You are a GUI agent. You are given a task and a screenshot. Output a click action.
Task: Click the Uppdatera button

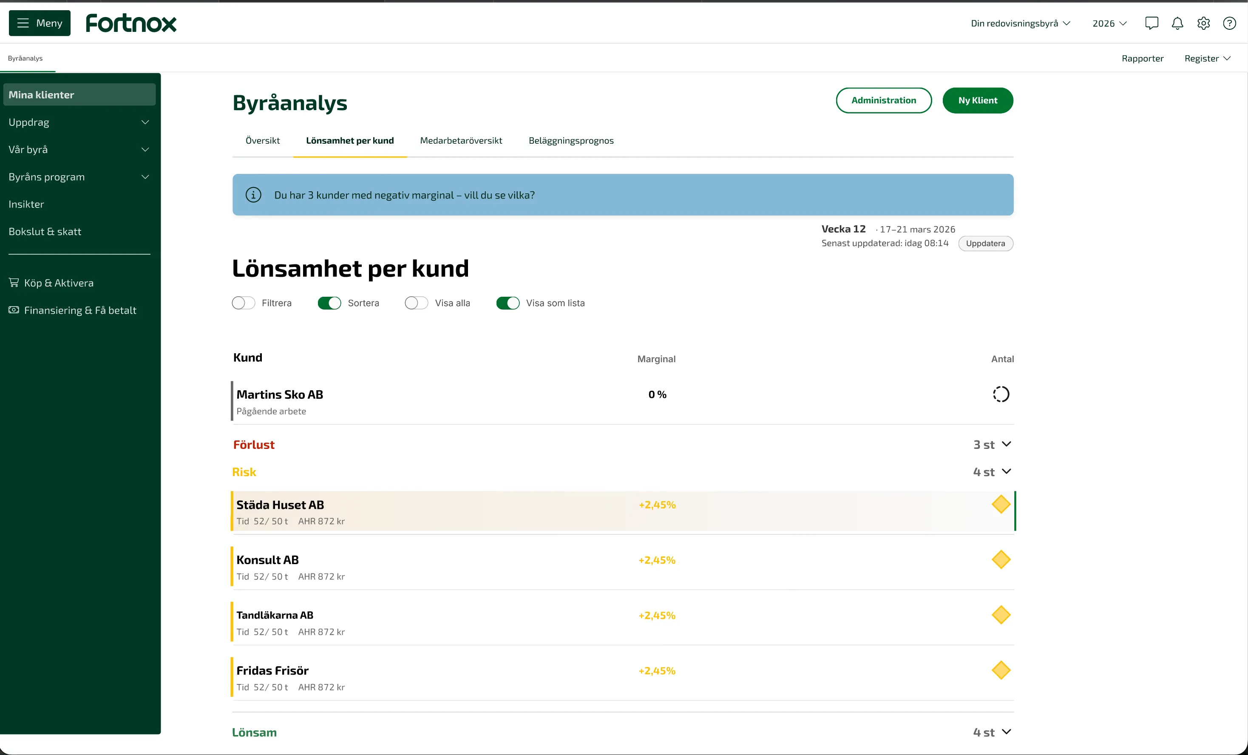click(985, 243)
